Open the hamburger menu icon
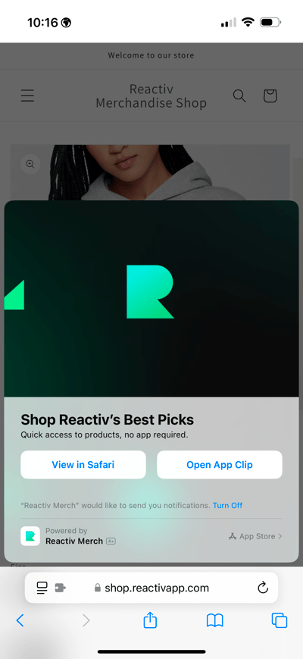Viewport: 303px width, 659px height. click(x=28, y=96)
